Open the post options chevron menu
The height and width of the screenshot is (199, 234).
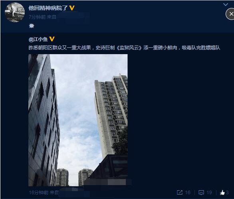[x=226, y=5]
